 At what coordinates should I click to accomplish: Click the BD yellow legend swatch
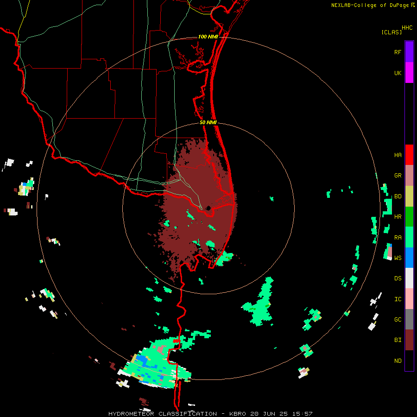pyautogui.click(x=409, y=196)
